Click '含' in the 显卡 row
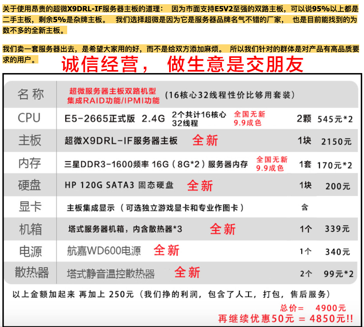 305,207
